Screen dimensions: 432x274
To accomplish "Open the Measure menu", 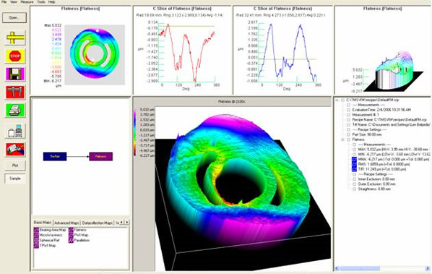I will click(x=27, y=1).
